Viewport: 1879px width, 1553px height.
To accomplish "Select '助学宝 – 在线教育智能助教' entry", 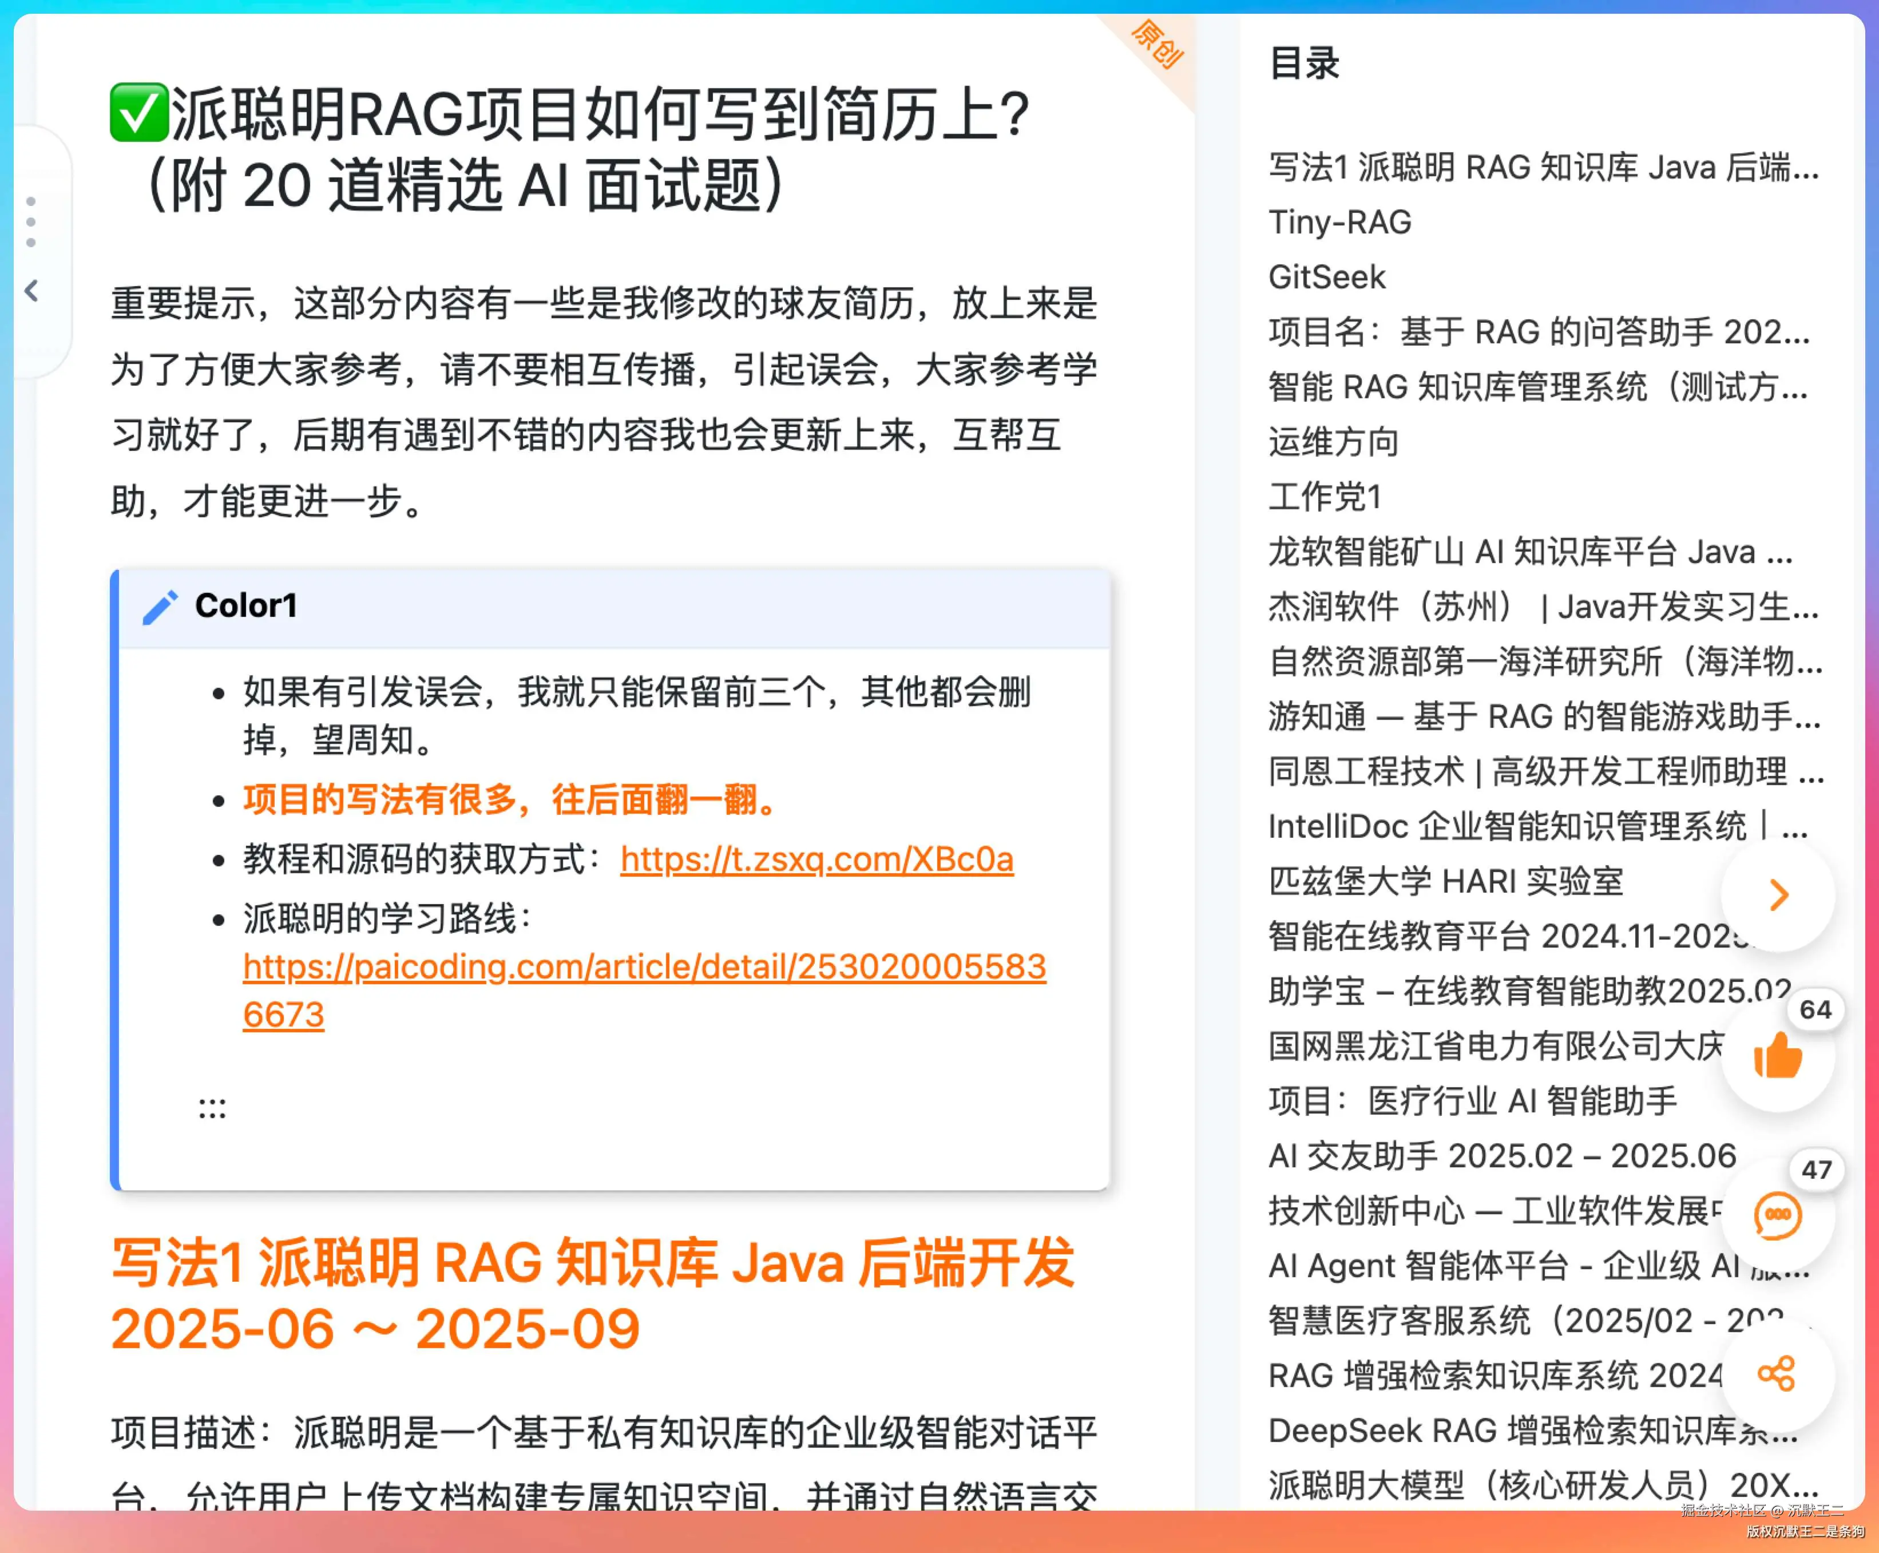I will pos(1529,991).
